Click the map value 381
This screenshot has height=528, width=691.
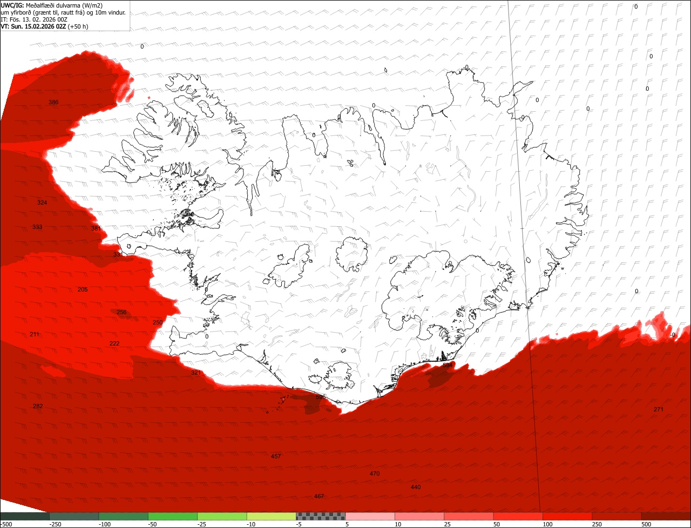coord(96,228)
